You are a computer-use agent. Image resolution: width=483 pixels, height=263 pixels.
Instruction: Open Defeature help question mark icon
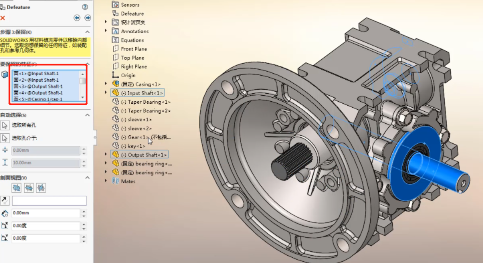[x=85, y=7]
